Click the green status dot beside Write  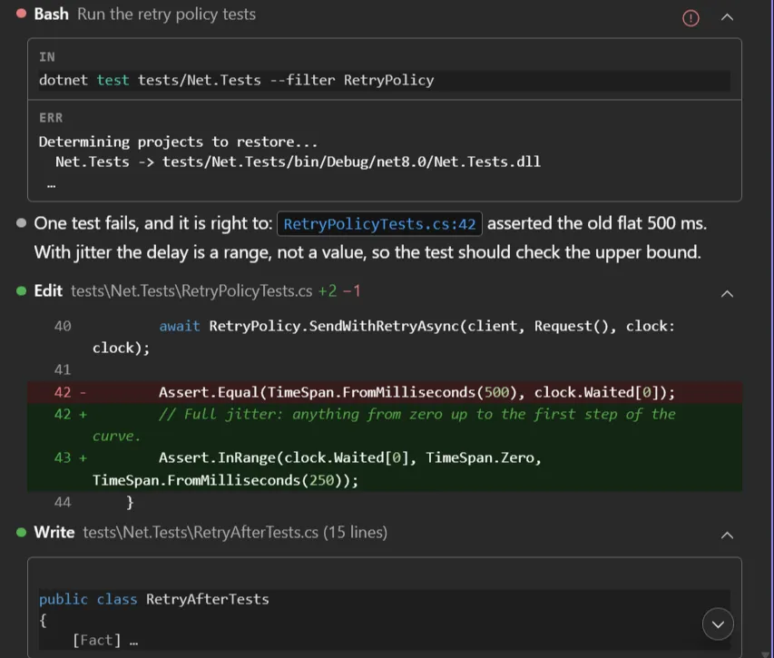point(21,533)
